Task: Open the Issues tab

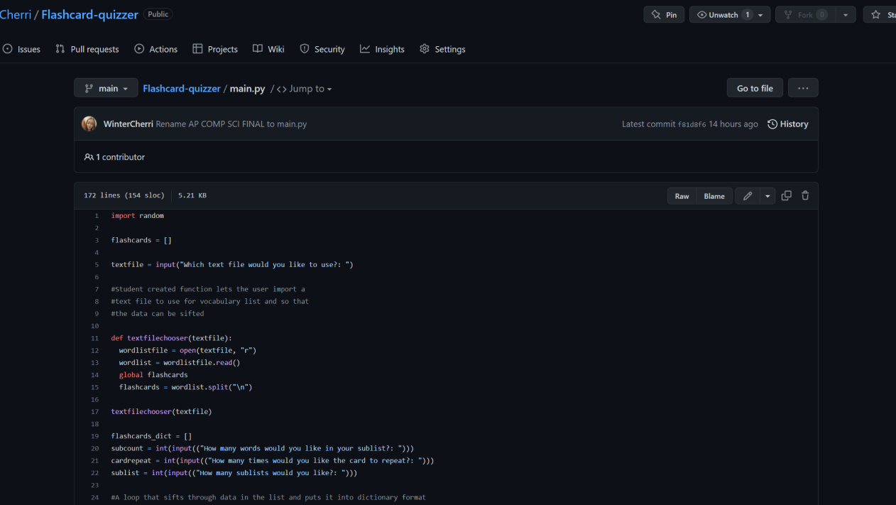Action: (21, 49)
